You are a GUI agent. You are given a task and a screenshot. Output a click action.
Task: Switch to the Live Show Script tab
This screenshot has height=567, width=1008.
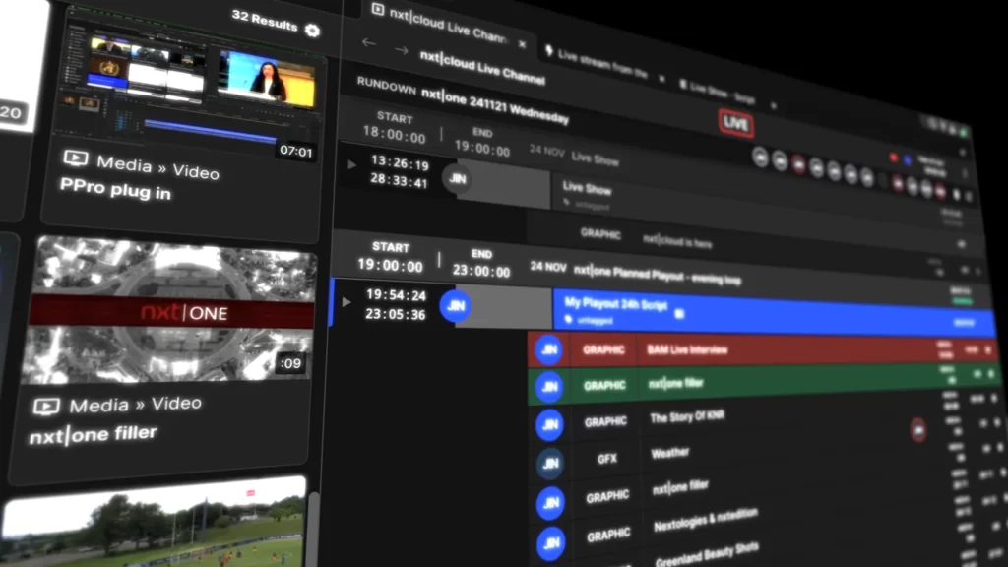coord(726,92)
